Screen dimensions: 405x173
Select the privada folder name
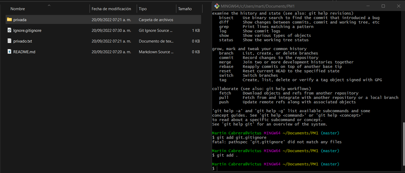[x=20, y=20]
